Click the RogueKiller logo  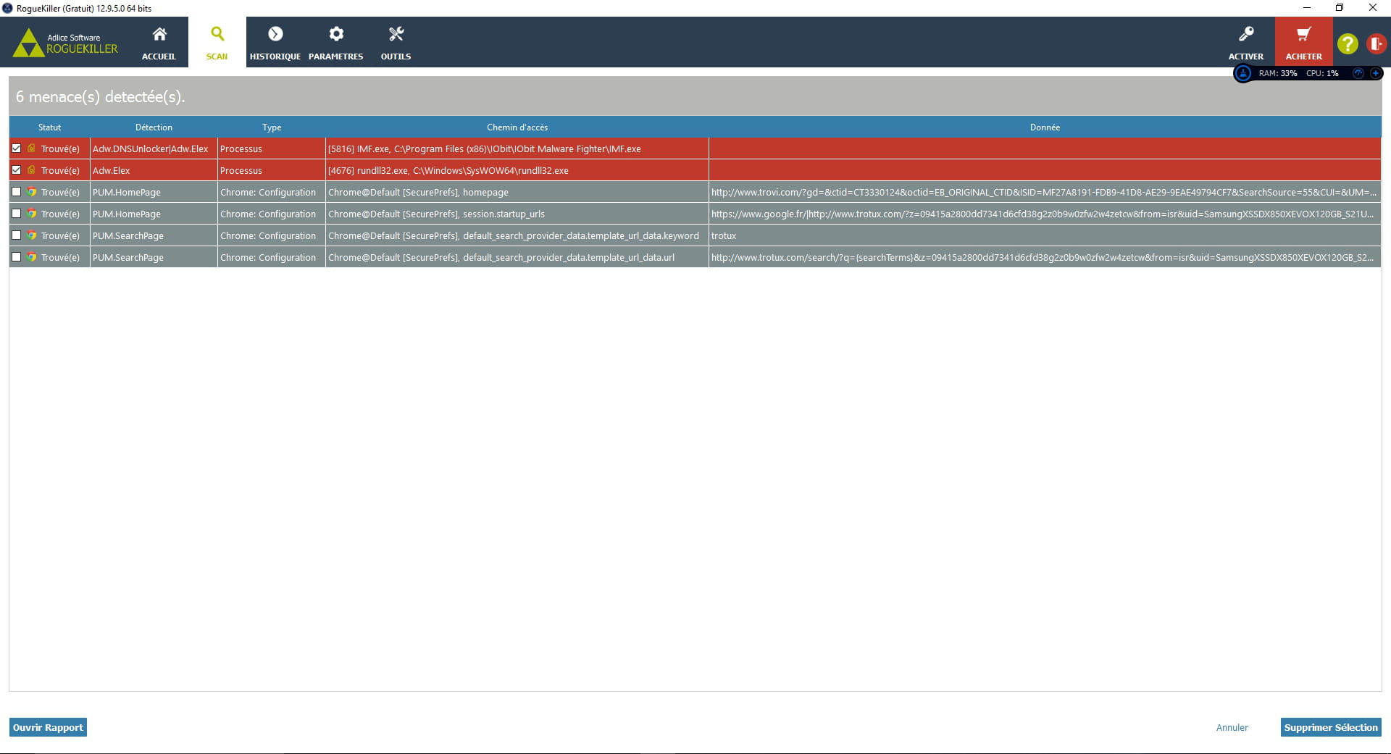coord(65,43)
